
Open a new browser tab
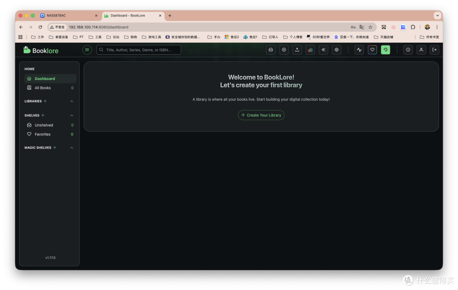click(170, 15)
